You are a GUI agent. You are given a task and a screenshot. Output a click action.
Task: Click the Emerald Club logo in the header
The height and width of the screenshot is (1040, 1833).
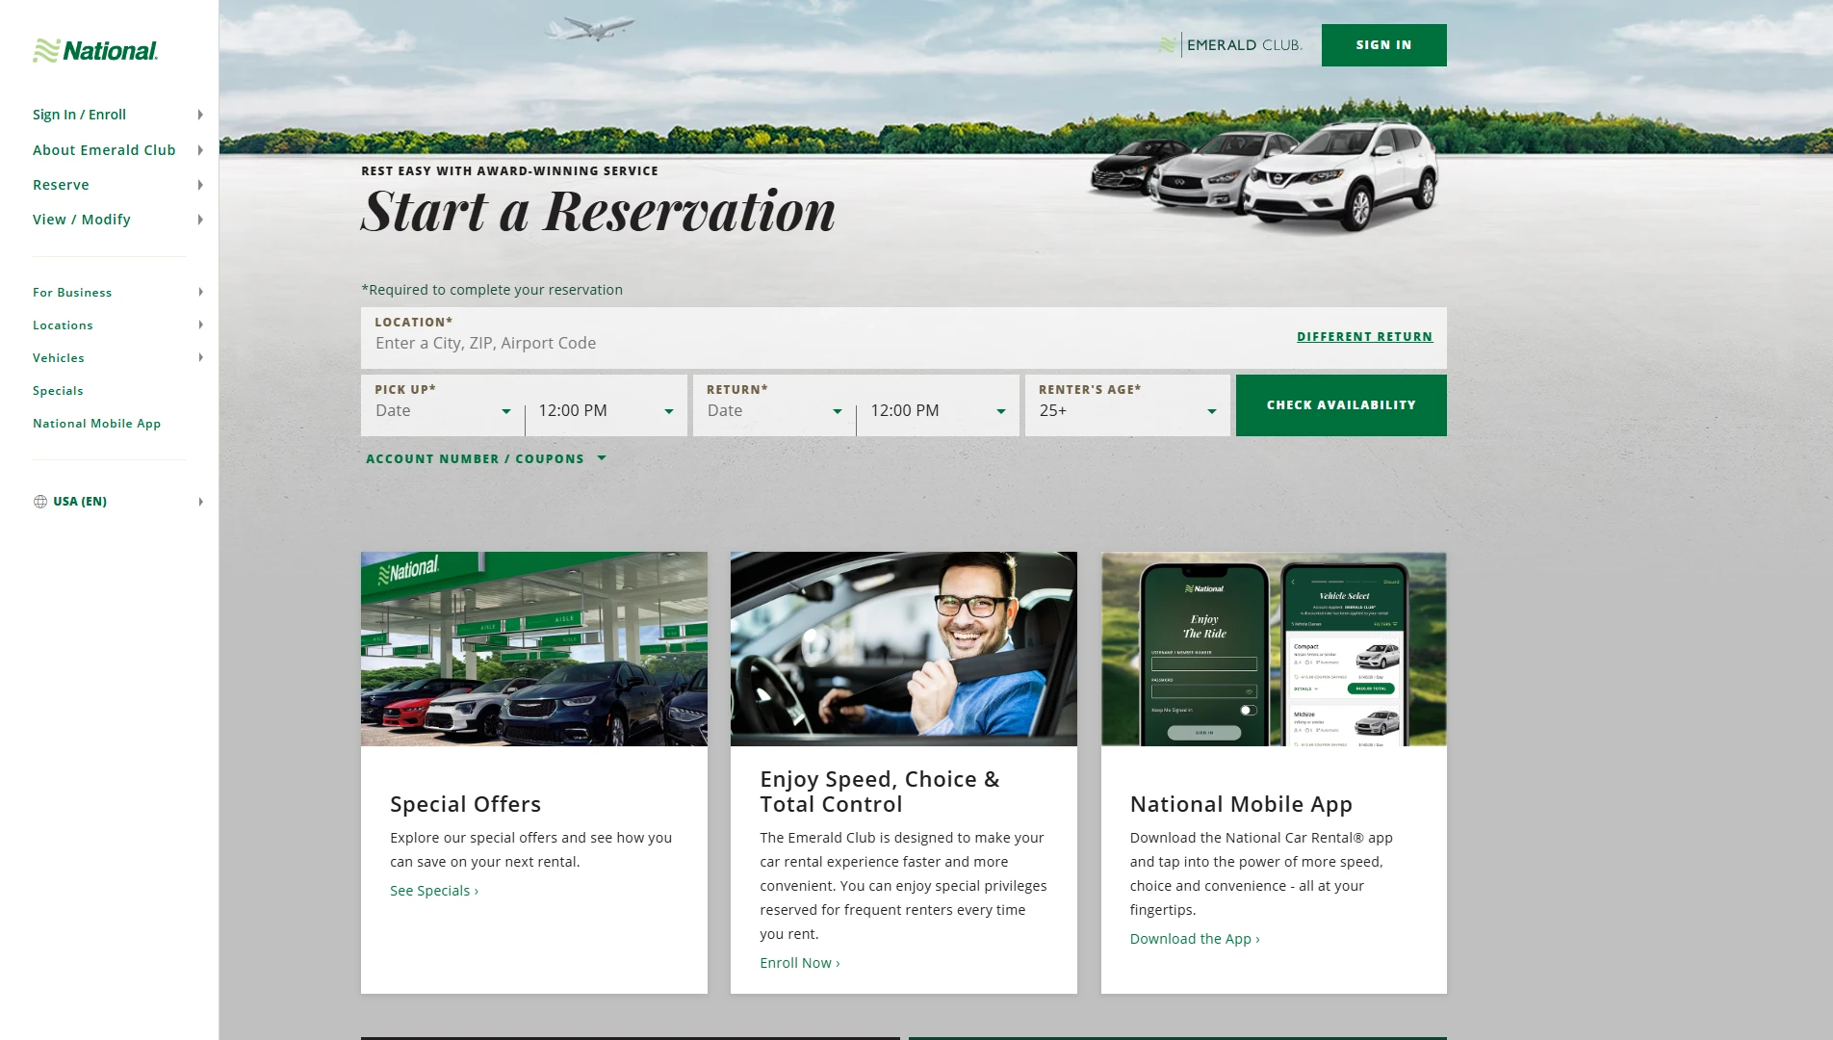1230,45
